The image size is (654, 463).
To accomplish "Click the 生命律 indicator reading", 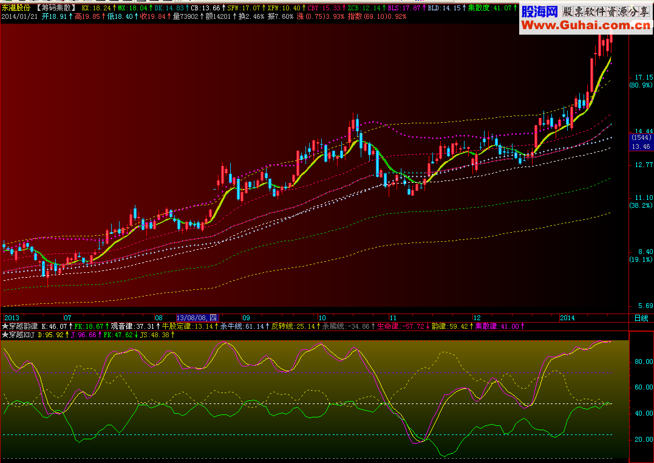I will point(401,326).
